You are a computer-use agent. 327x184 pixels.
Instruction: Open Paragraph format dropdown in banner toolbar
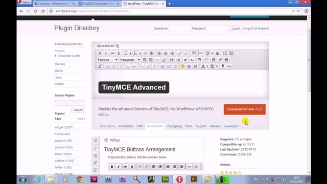coord(130,60)
